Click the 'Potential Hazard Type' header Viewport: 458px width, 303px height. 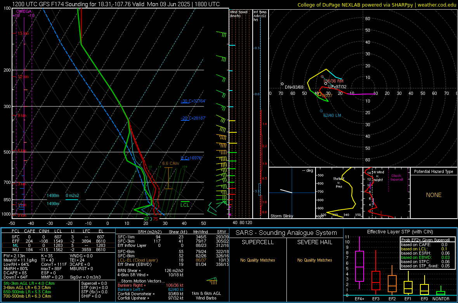pos(434,171)
